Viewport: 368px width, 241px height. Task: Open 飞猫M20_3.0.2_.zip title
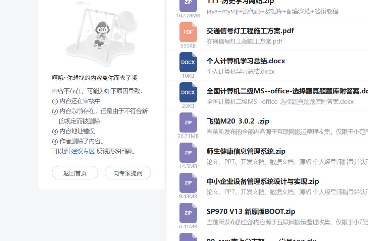[238, 121]
